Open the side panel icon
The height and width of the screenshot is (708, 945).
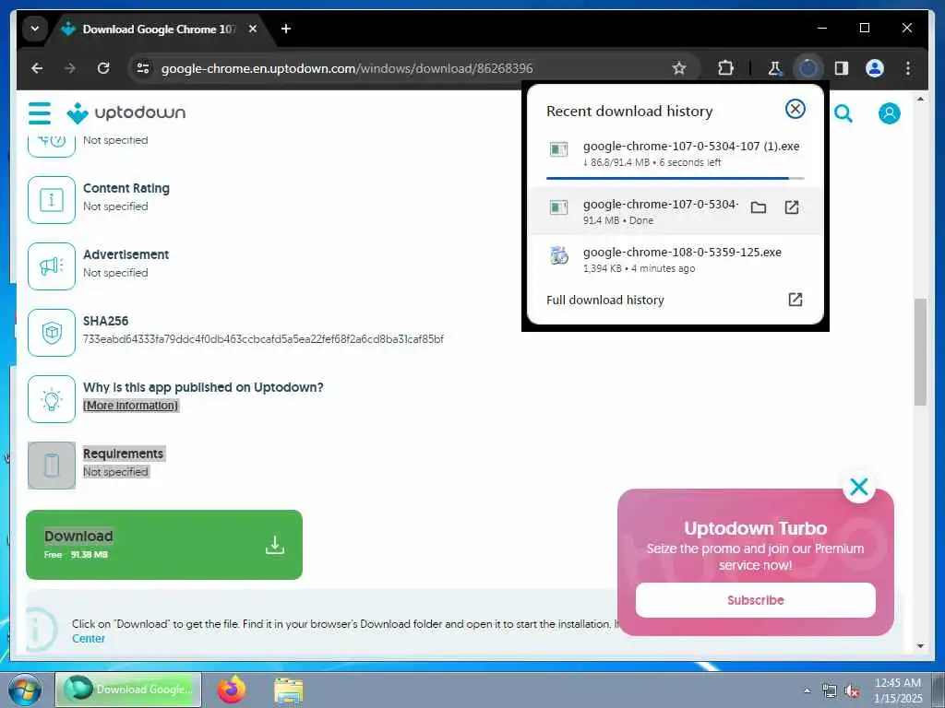(842, 68)
